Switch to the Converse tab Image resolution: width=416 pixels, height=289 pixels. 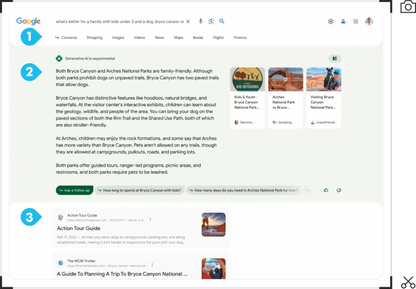click(66, 38)
